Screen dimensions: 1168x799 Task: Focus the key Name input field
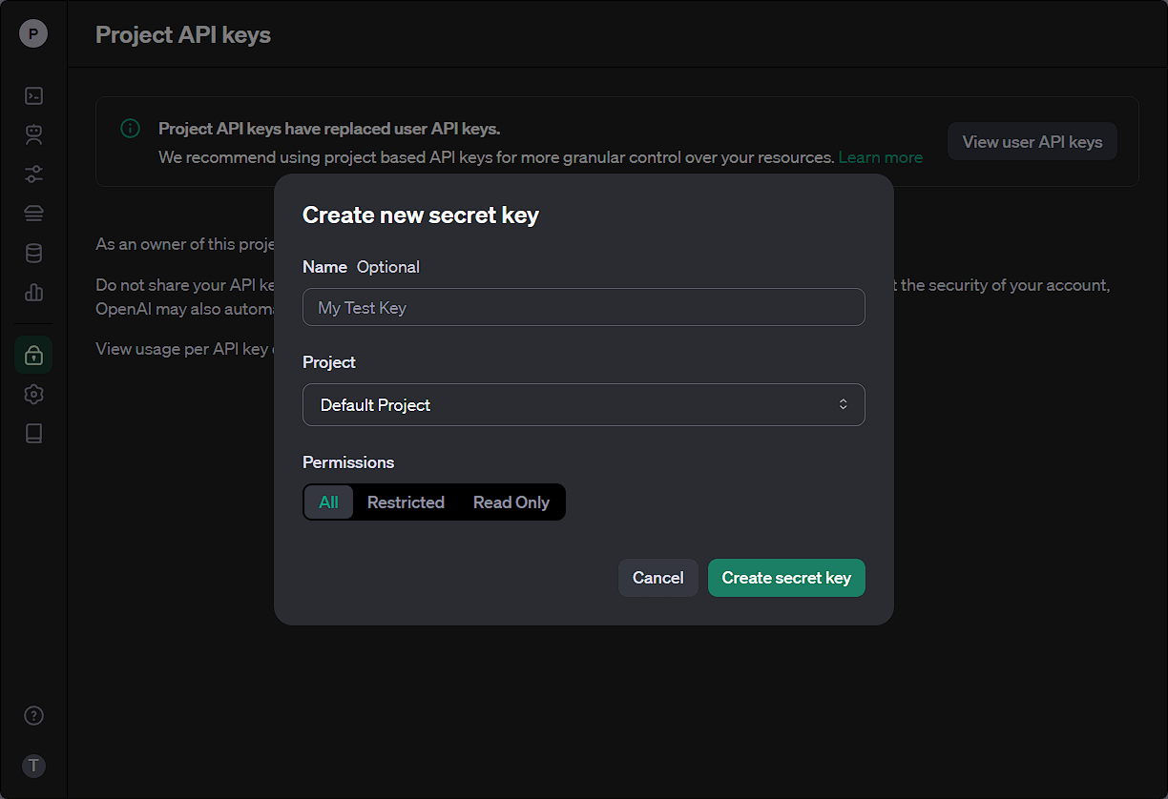[583, 308]
